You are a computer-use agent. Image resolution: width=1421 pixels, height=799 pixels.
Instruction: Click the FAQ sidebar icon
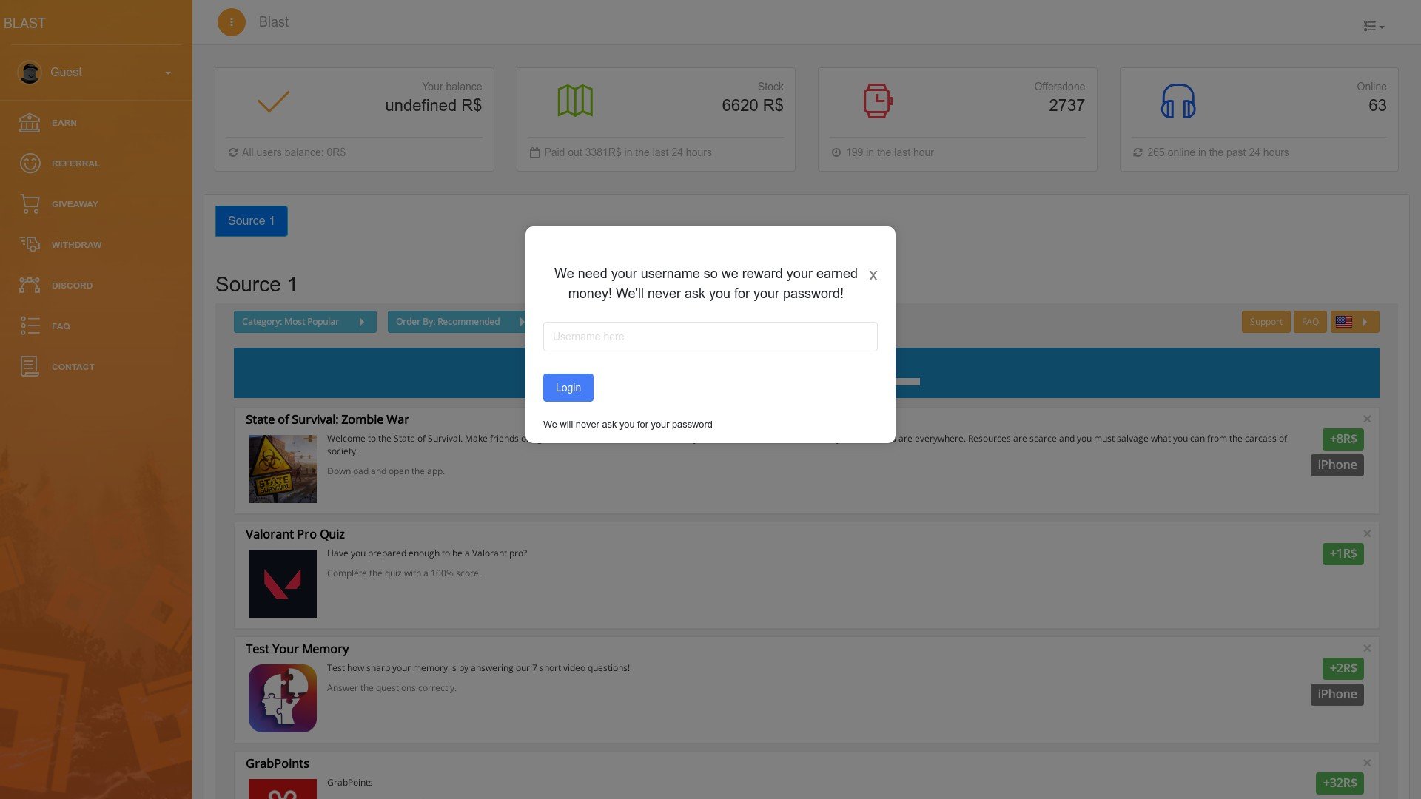pyautogui.click(x=30, y=325)
